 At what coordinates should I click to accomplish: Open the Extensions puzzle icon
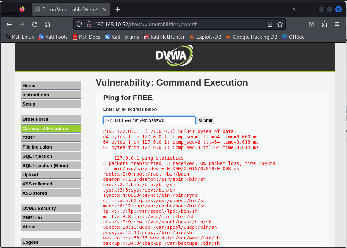(324, 25)
